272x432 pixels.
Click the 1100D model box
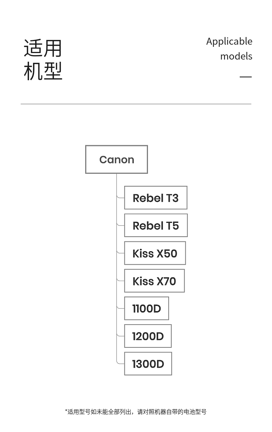point(147,308)
